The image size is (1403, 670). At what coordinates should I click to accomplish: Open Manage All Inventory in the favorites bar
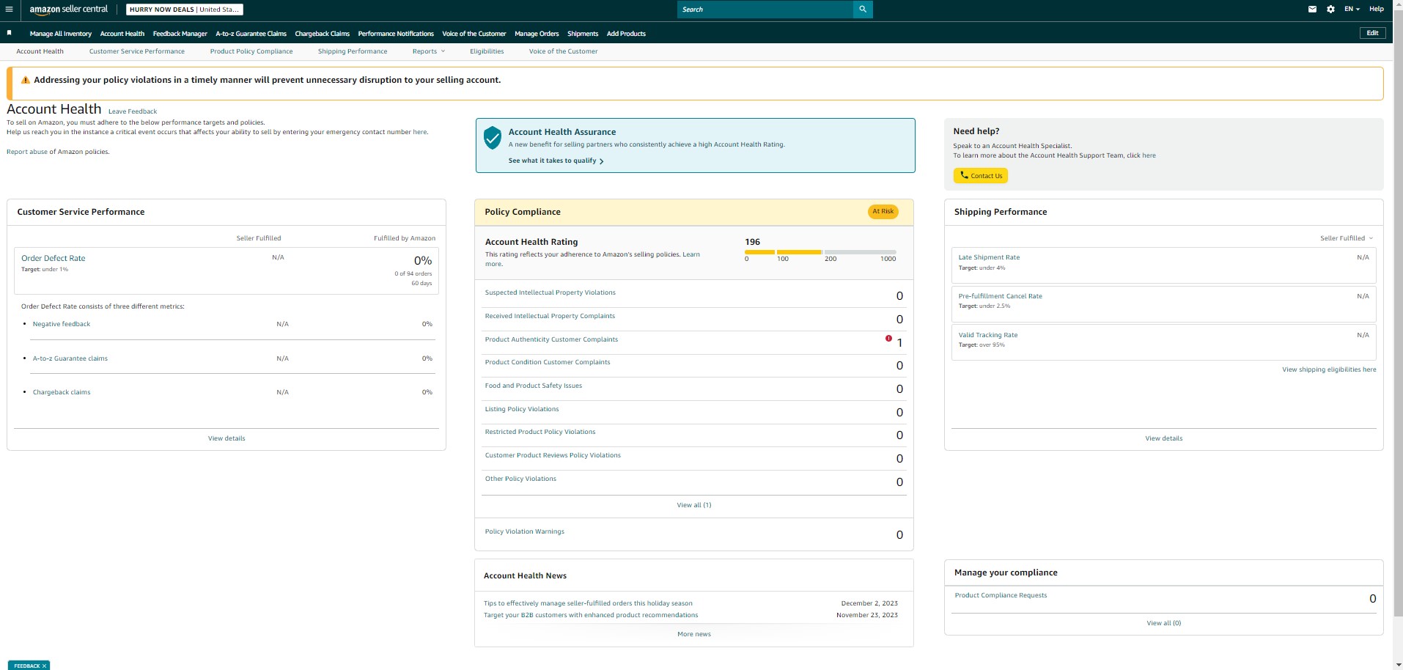tap(61, 34)
